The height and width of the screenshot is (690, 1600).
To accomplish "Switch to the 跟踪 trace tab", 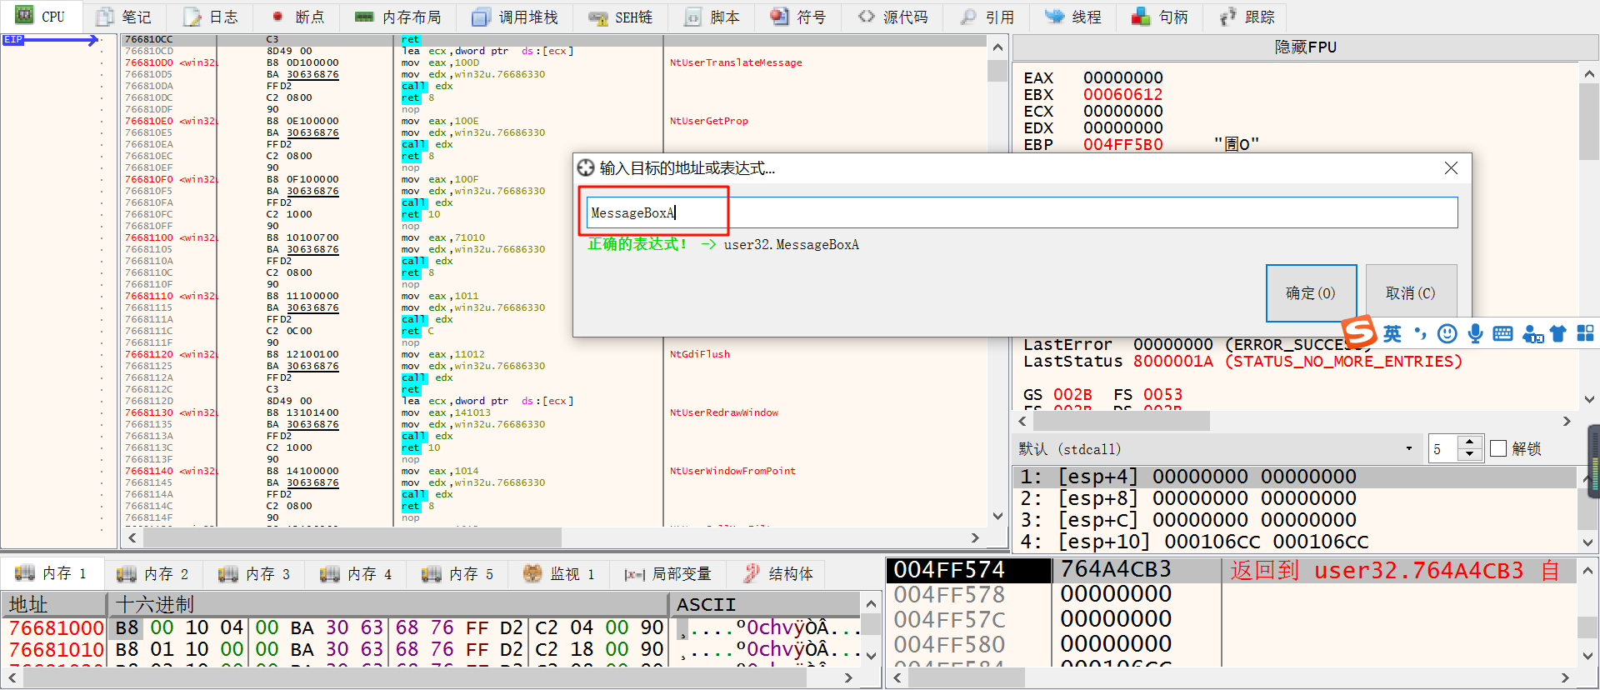I will click(1247, 17).
